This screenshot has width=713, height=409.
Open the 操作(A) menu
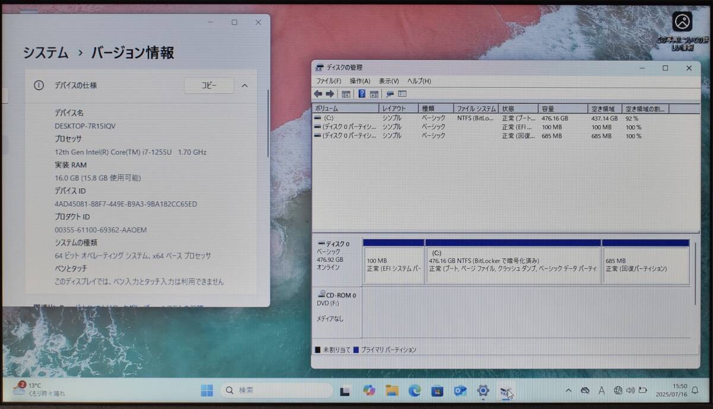pyautogui.click(x=360, y=81)
